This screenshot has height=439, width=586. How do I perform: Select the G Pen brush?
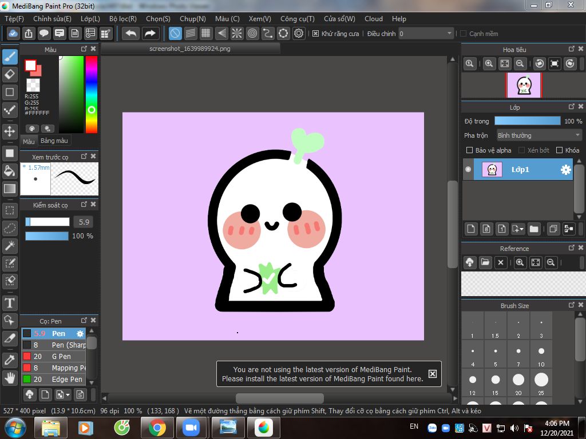tap(60, 357)
